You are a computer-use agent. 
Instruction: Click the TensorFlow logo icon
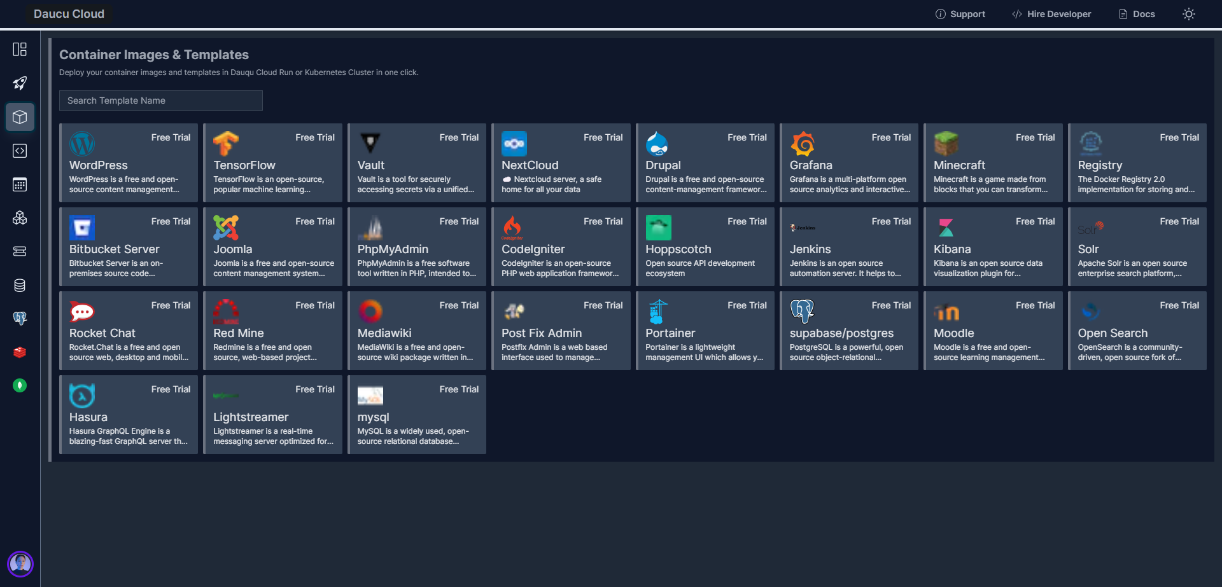tap(226, 144)
